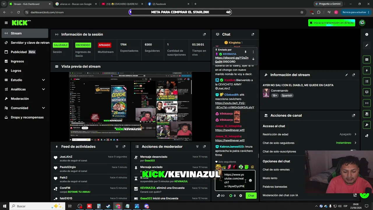This screenshot has width=373, height=210.
Task: Open Ingresos in the sidebar
Action: (x=25, y=61)
